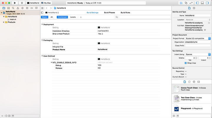This screenshot has height=118, width=212.
Task: Choose project location folder icon
Action: pyautogui.click(x=209, y=23)
